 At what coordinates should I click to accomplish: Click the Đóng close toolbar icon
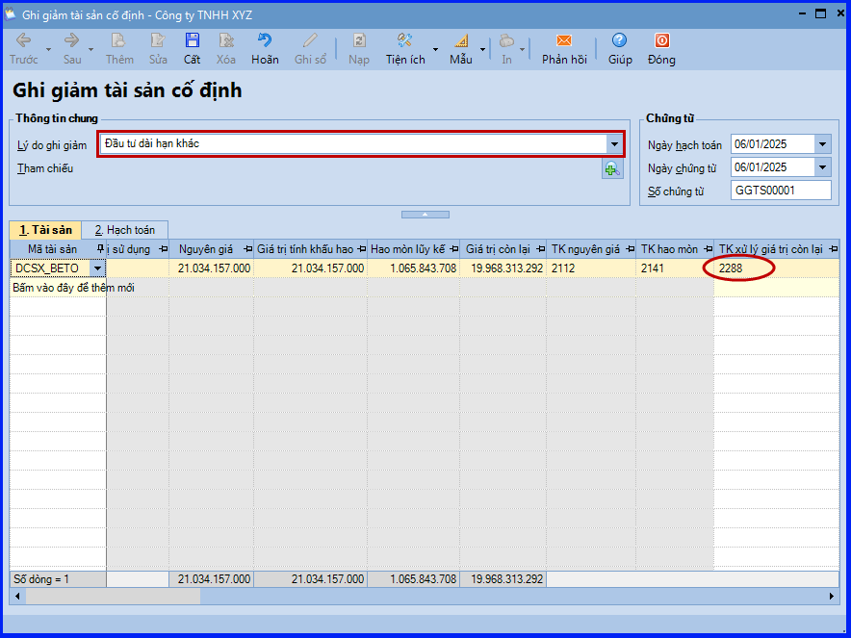[x=661, y=41]
